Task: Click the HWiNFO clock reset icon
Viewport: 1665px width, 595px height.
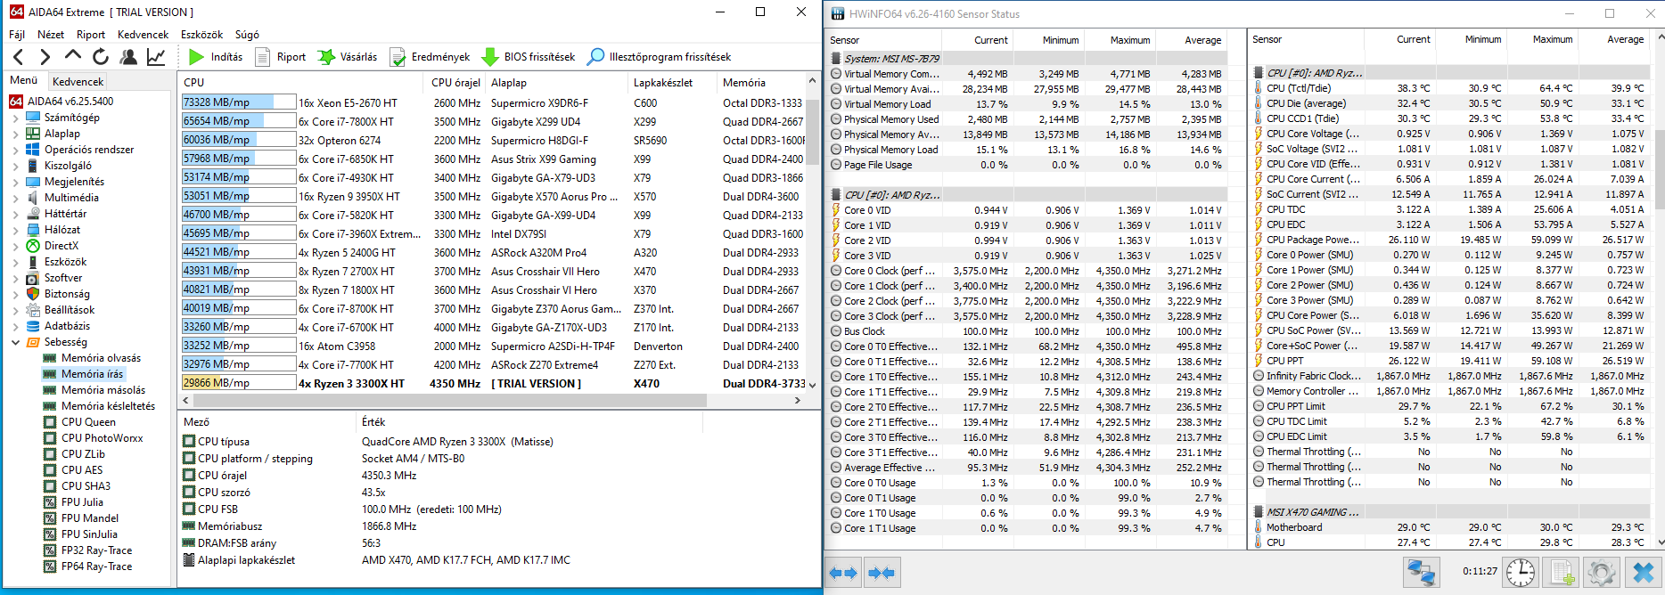Action: click(1521, 572)
